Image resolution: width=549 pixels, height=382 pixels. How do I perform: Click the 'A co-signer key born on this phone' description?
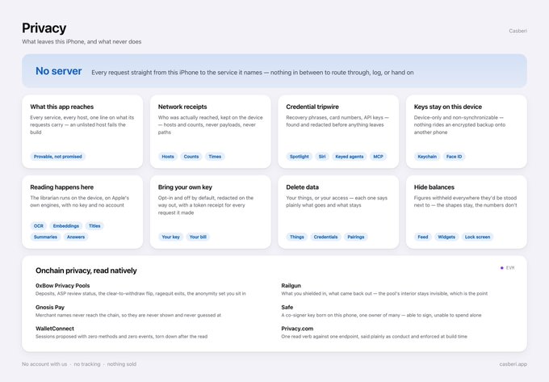pos(381,315)
